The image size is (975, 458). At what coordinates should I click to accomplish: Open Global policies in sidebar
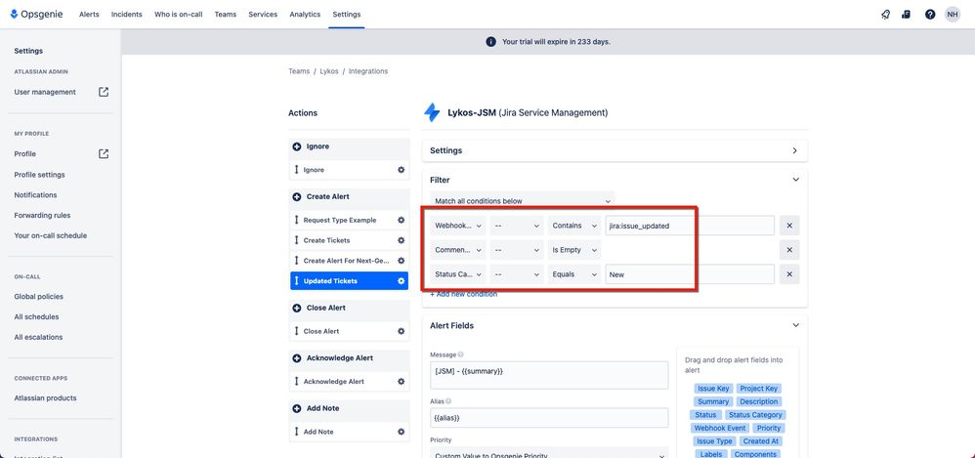coord(38,297)
